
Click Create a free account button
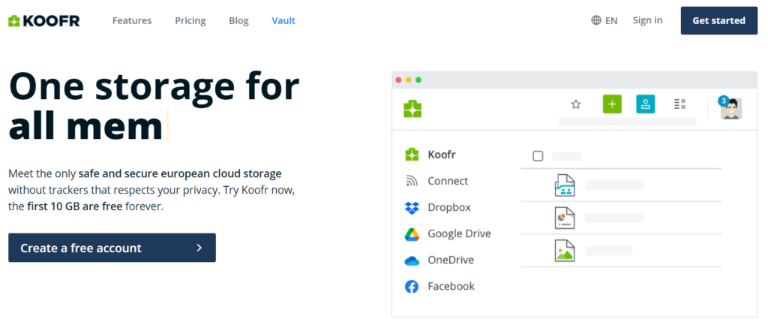pos(112,248)
